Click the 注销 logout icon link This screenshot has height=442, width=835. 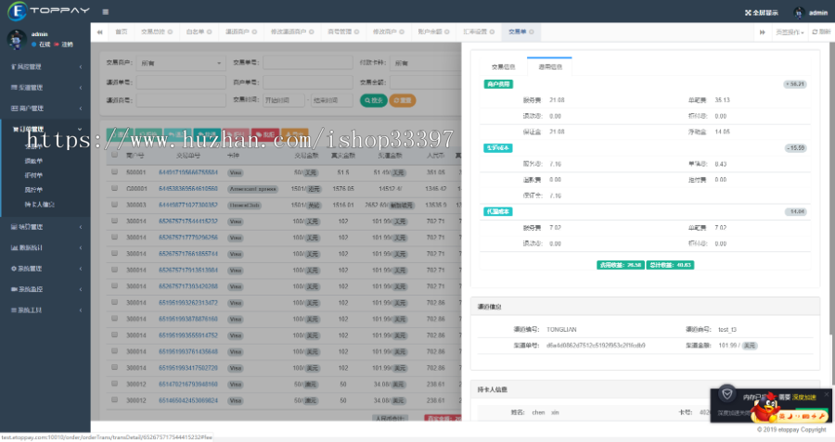64,44
